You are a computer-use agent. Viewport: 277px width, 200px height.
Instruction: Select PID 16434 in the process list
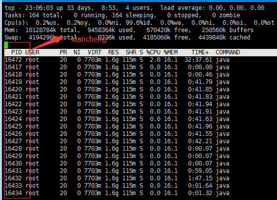pyautogui.click(x=13, y=193)
